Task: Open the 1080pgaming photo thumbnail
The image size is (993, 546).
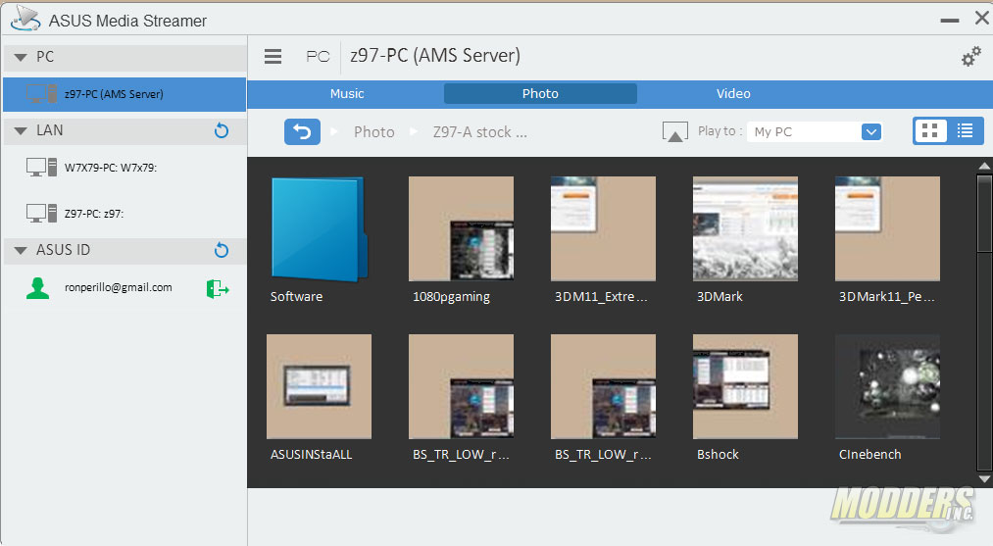Action: pyautogui.click(x=461, y=228)
